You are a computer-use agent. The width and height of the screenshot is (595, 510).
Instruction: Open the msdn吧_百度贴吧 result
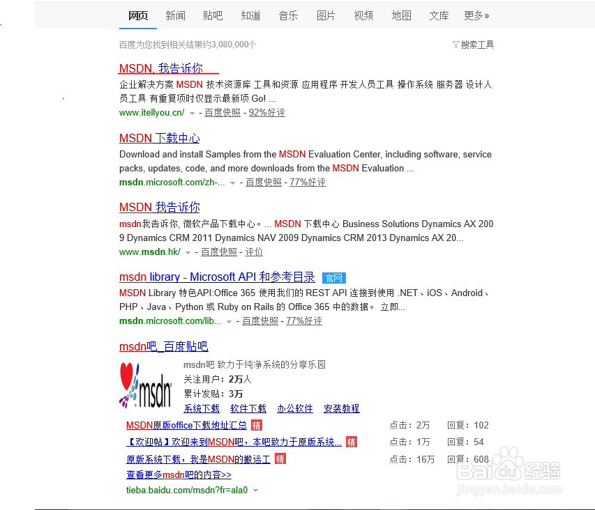point(163,346)
